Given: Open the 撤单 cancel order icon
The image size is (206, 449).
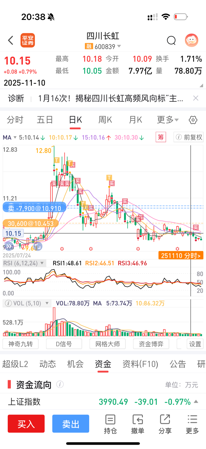Looking at the screenshot, I should [x=138, y=424].
